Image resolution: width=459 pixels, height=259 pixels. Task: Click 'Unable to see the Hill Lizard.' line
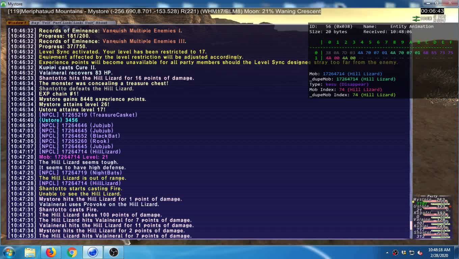click(64, 194)
